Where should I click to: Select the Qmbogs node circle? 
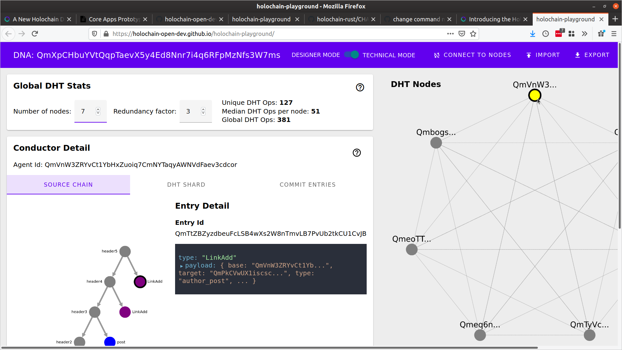tap(436, 143)
